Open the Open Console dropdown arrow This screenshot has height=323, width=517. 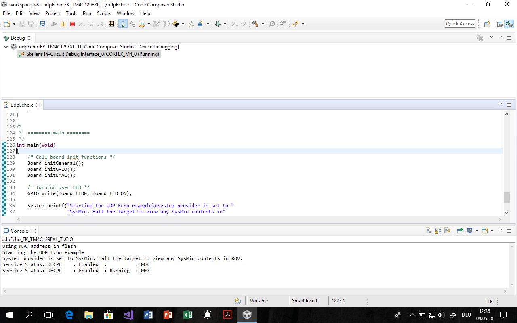pyautogui.click(x=492, y=231)
